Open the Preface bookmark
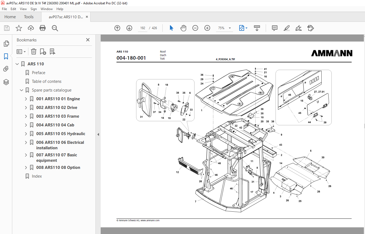 pyautogui.click(x=38, y=73)
